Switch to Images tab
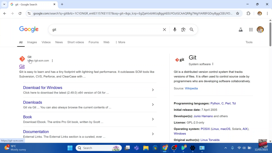 [32, 42]
